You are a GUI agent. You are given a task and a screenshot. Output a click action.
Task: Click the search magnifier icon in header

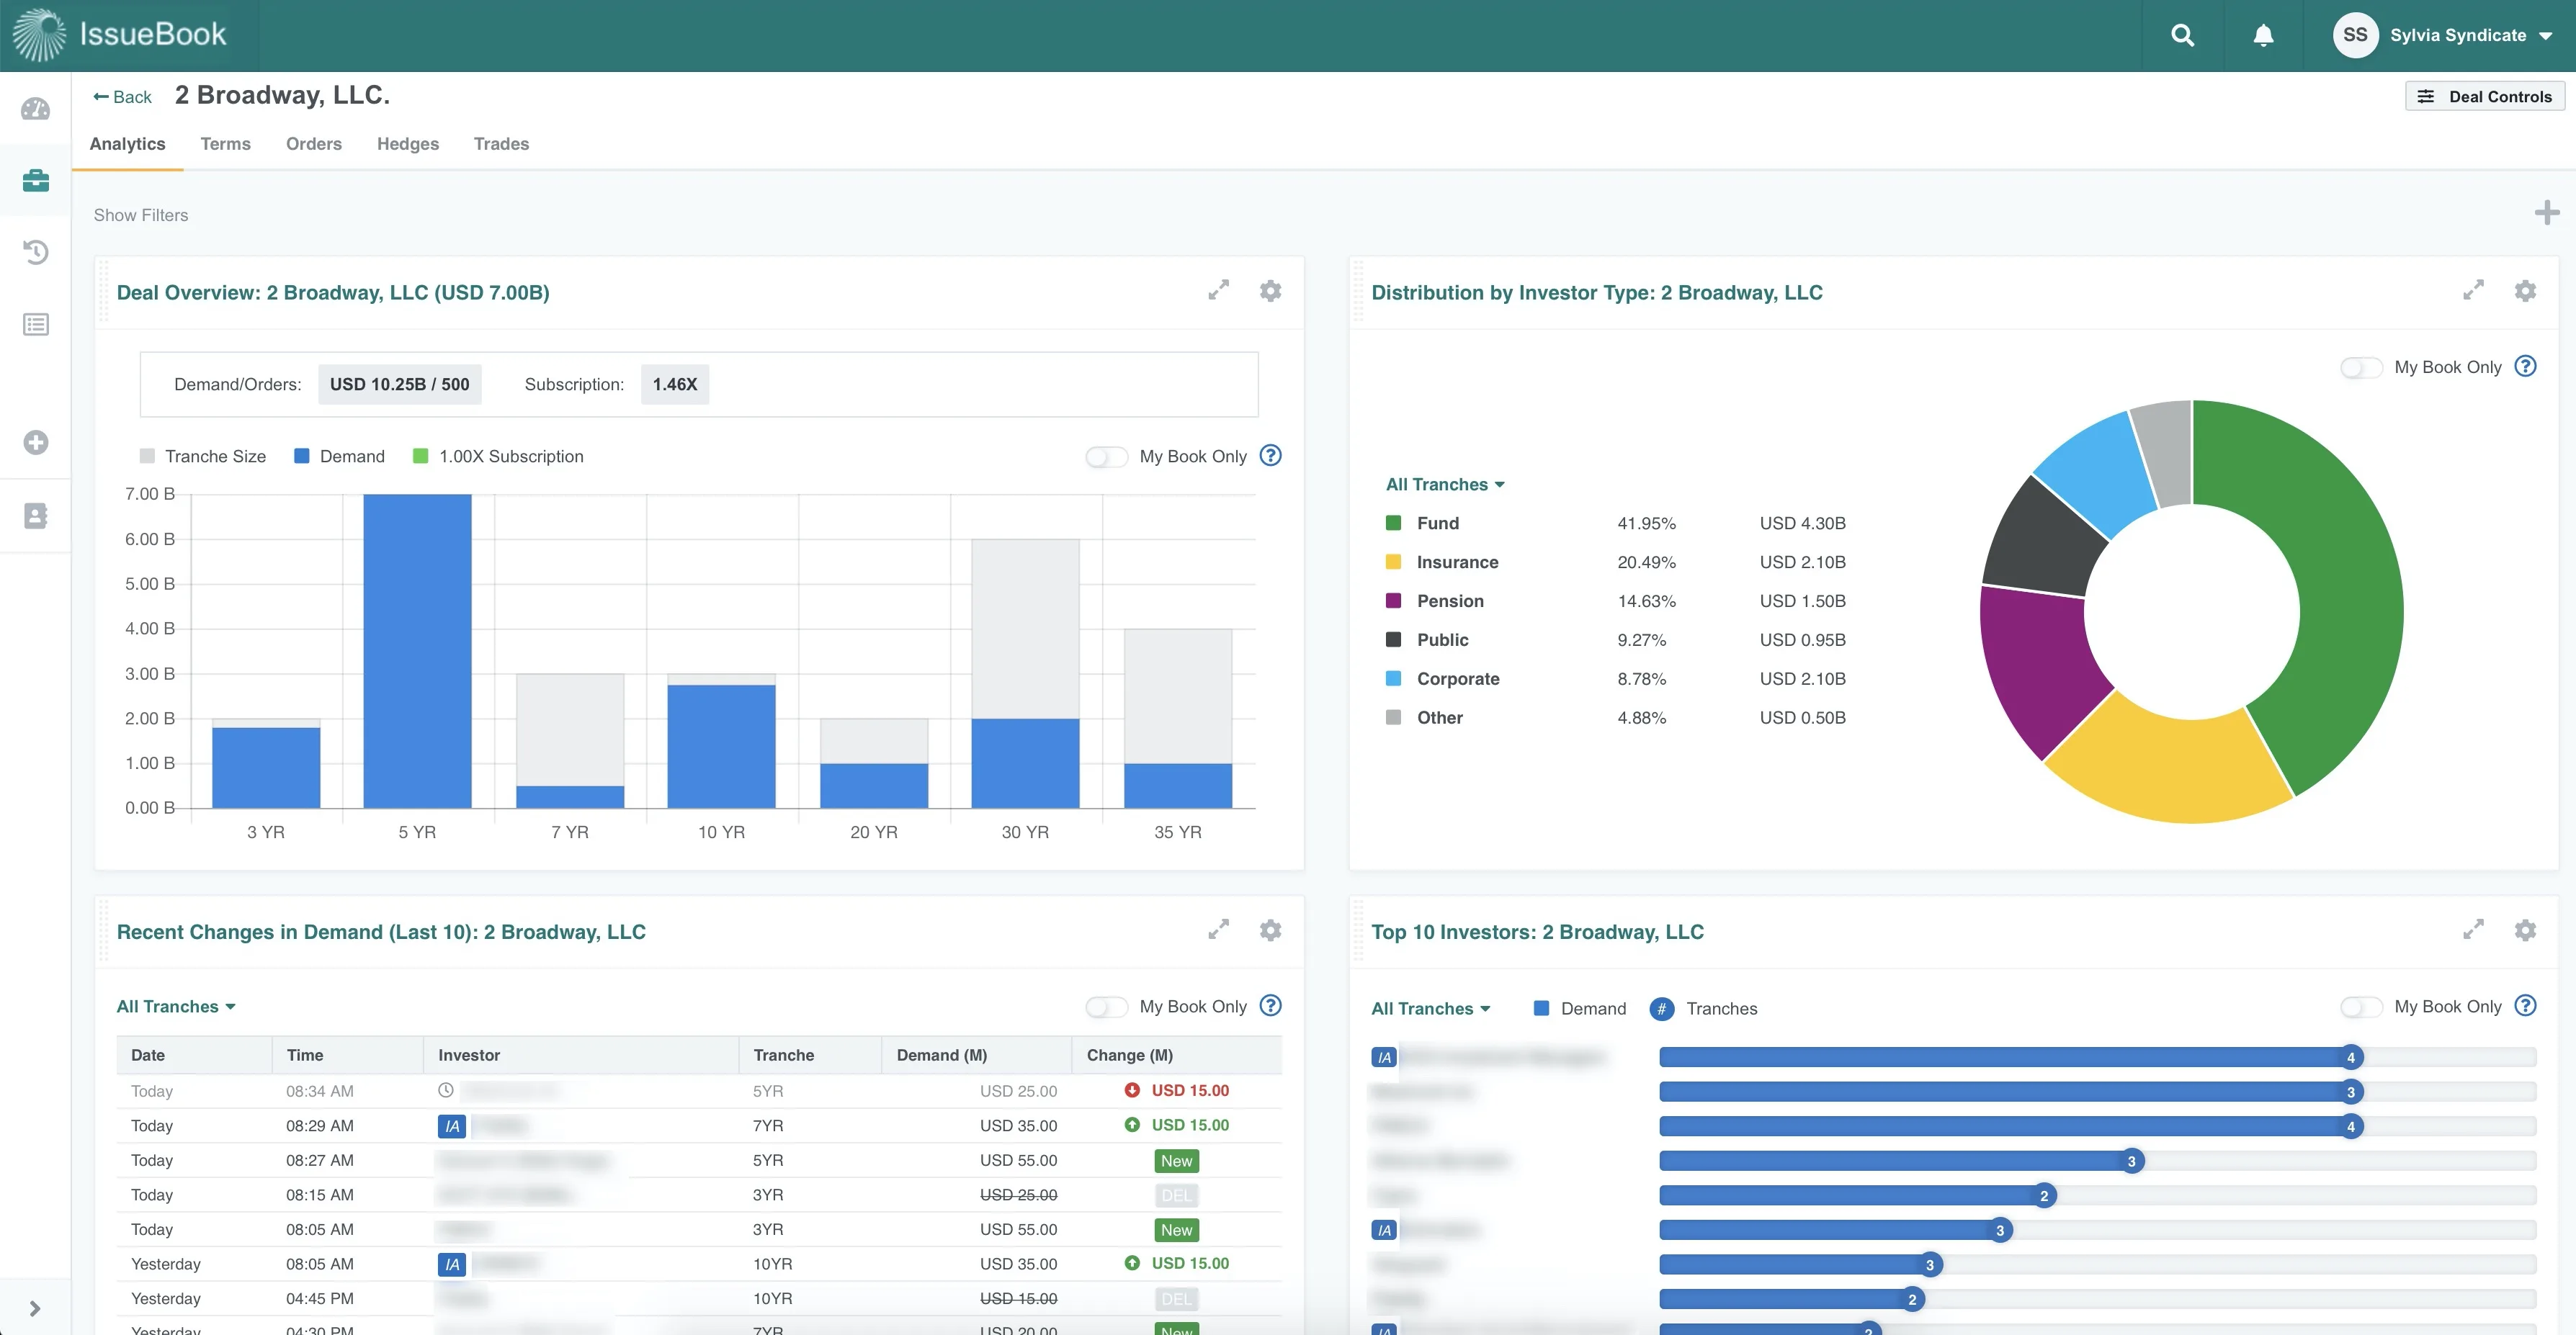[2182, 36]
